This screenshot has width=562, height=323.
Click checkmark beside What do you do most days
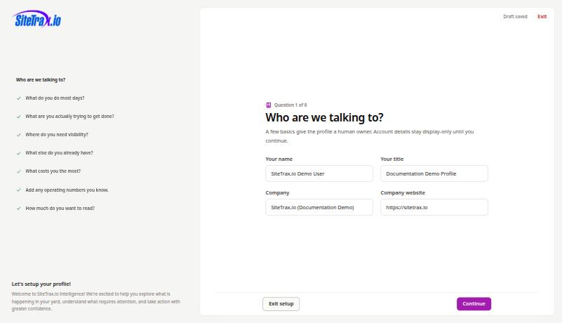click(x=19, y=98)
